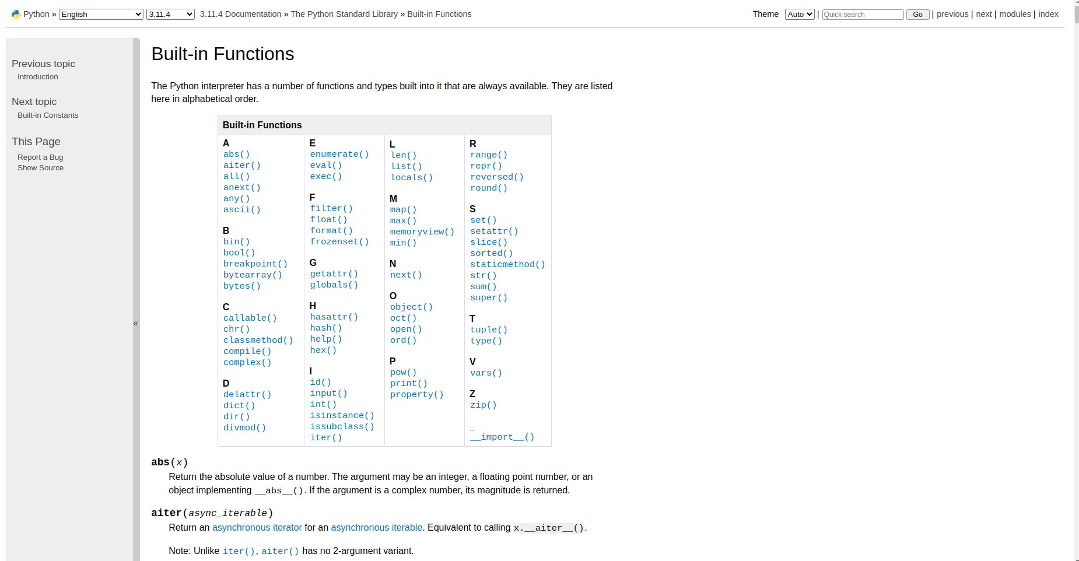
Task: Collapse the sidebar using the « control
Action: [x=135, y=323]
